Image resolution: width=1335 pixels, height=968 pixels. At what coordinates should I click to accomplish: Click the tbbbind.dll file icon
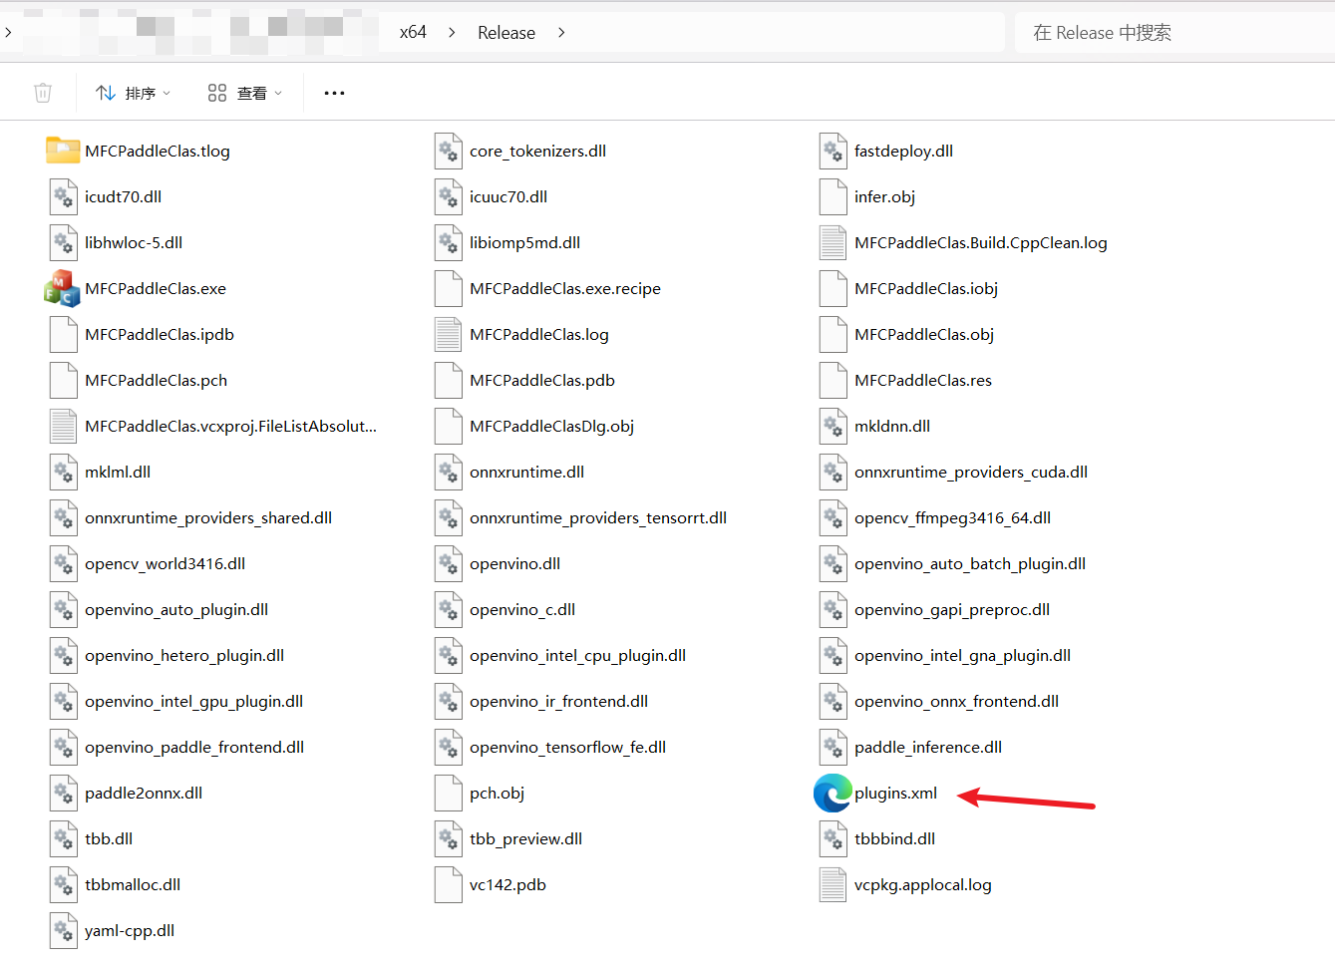point(833,838)
